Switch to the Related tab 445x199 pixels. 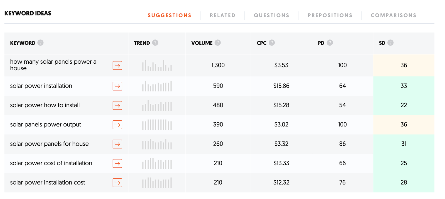pos(222,16)
